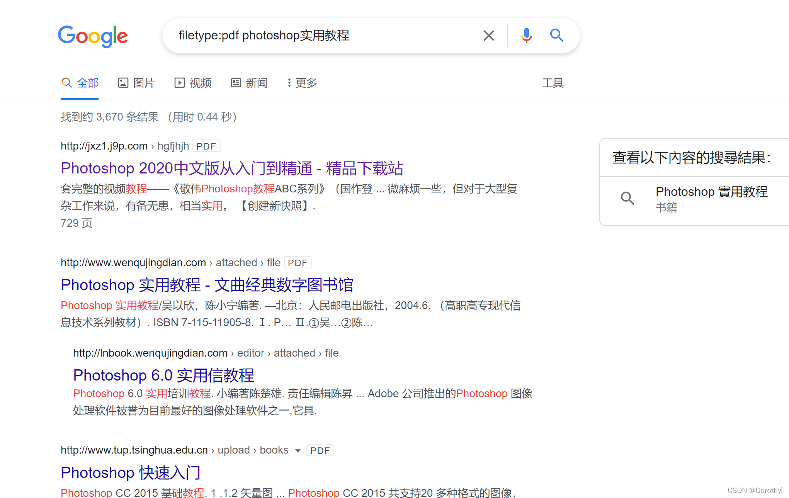Click the search icon beside 全部 tab
This screenshot has height=498, width=789.
click(66, 83)
